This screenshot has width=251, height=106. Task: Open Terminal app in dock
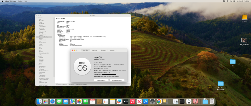[x=182, y=101]
